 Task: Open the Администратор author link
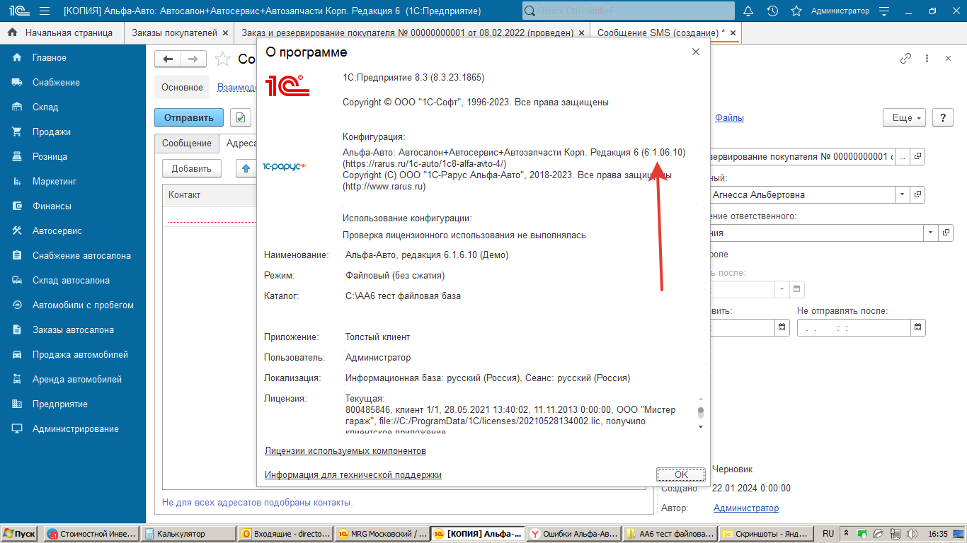click(746, 508)
